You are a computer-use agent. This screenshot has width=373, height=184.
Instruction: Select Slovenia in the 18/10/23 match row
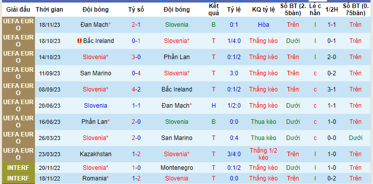tap(176, 41)
